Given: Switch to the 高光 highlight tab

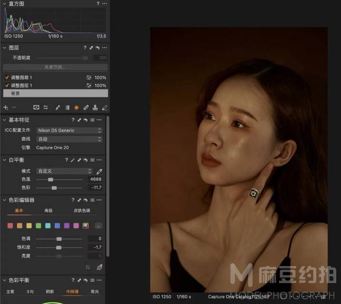Looking at the screenshot, I should (x=95, y=292).
